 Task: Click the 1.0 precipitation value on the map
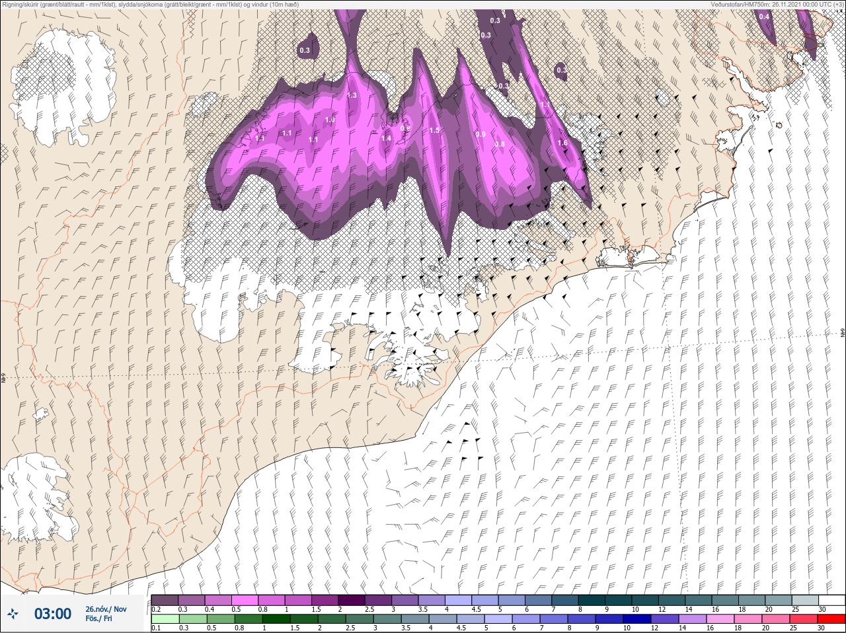(x=330, y=120)
